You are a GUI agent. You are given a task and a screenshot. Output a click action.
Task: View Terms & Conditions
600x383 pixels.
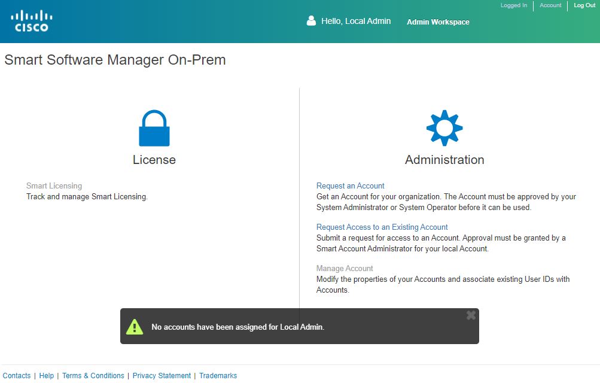tap(93, 376)
